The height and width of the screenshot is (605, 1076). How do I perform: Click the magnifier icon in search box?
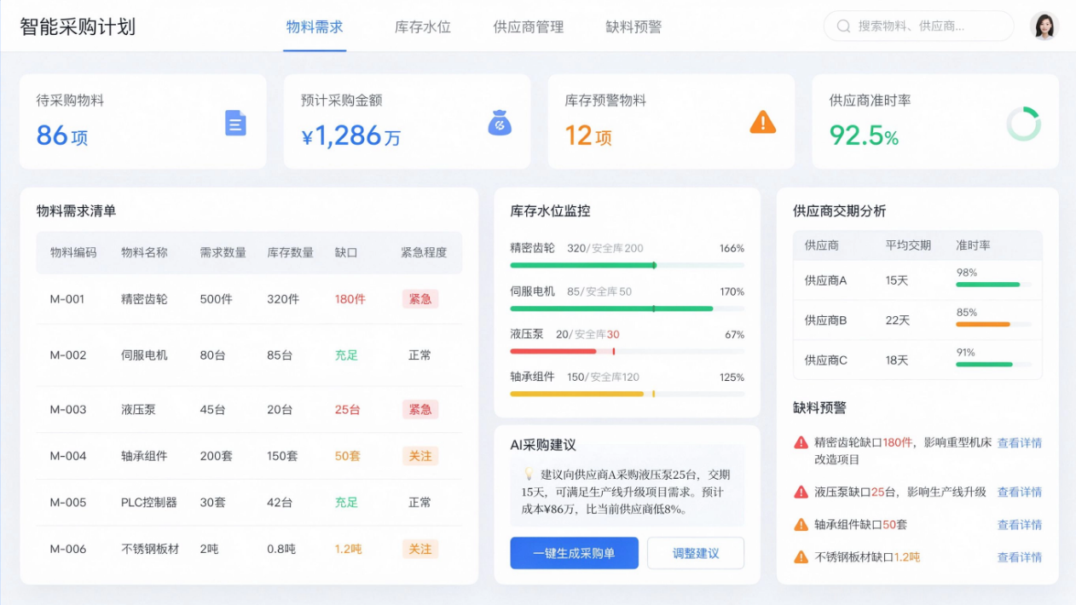pos(844,26)
